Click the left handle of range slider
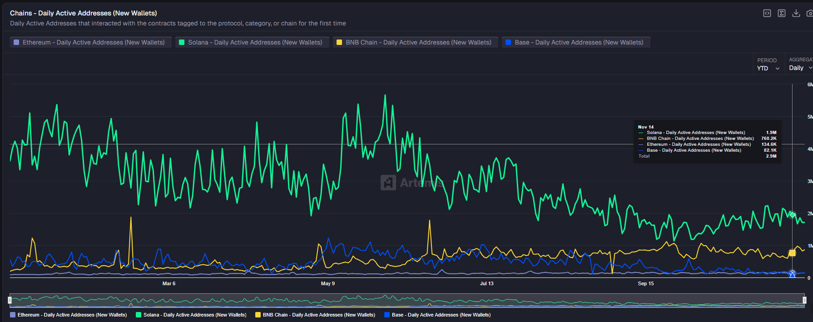Screen dimensions: 813x322 click(x=10, y=300)
